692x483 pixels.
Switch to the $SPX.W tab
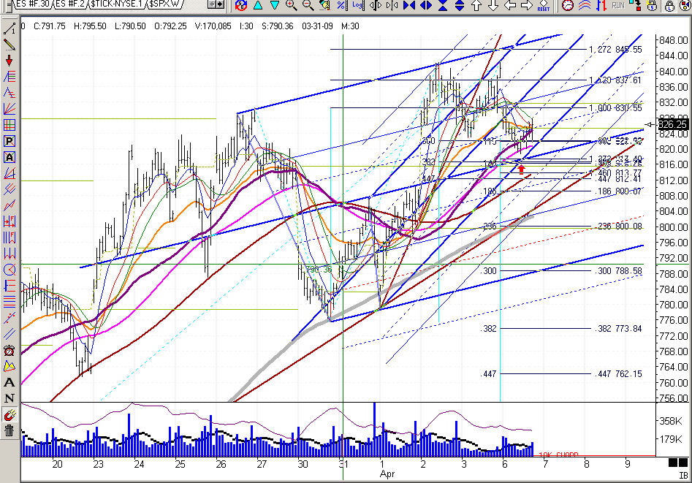[x=164, y=4]
